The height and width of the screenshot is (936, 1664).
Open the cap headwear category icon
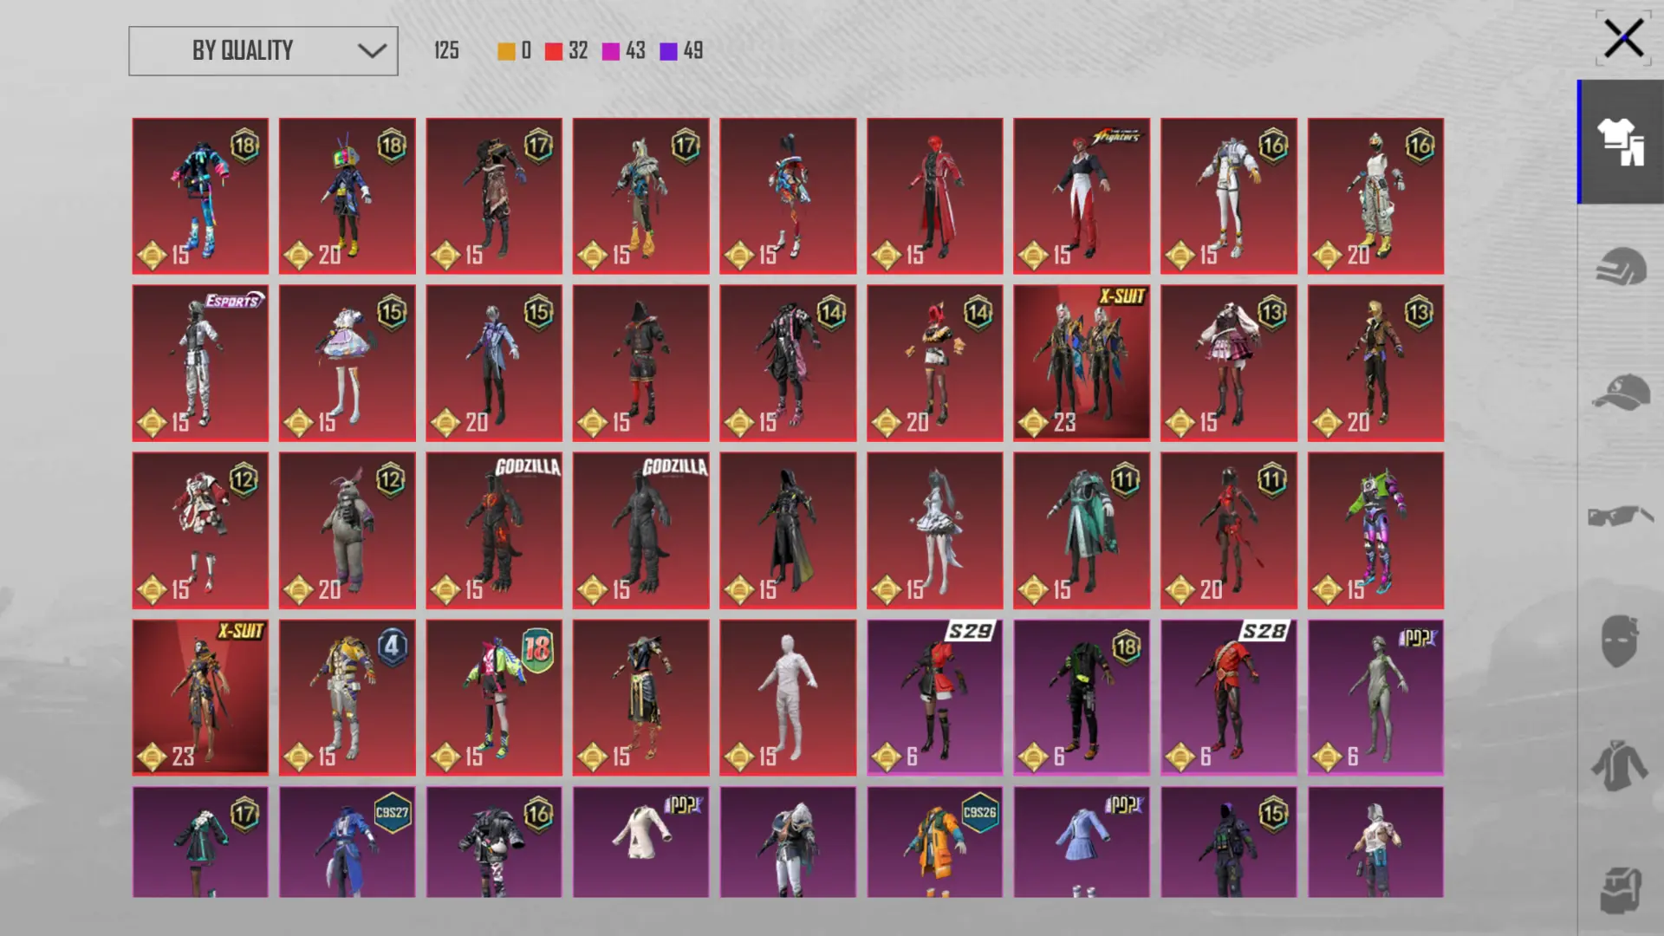click(1621, 392)
